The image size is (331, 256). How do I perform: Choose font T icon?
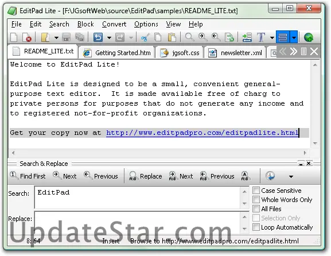coord(261,38)
